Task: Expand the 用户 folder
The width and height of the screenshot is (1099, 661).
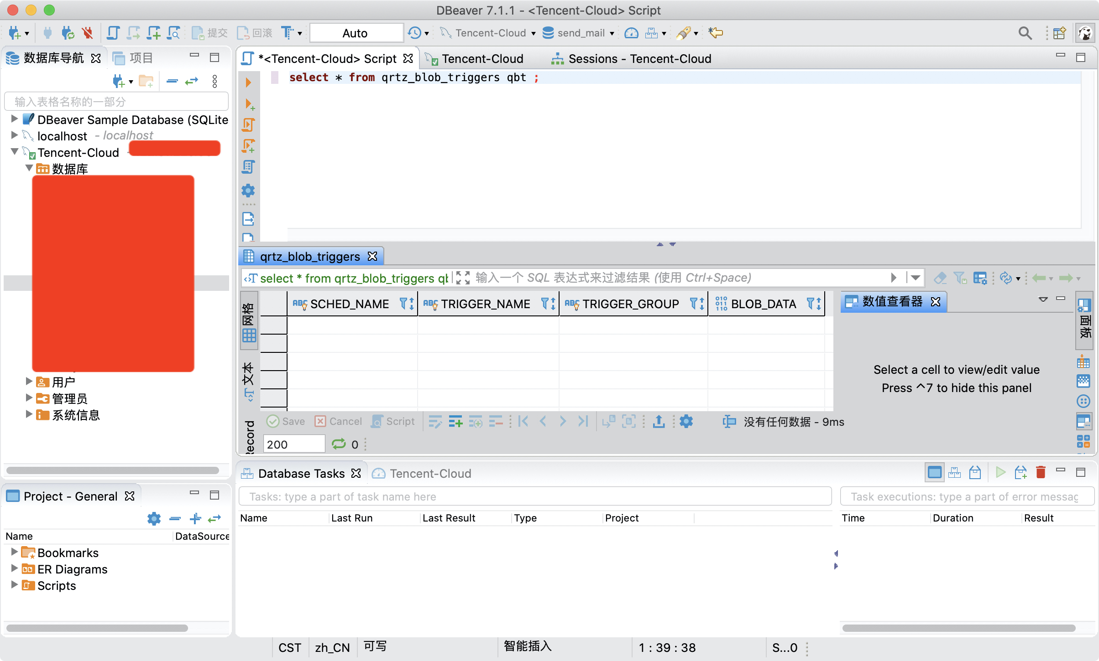Action: (x=29, y=381)
